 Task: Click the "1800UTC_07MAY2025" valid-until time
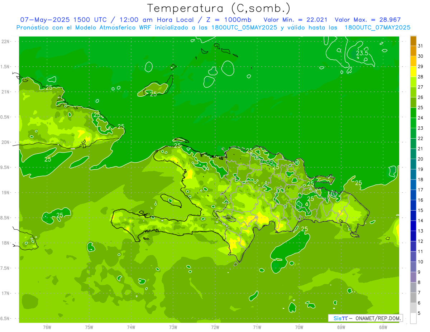coord(377,28)
